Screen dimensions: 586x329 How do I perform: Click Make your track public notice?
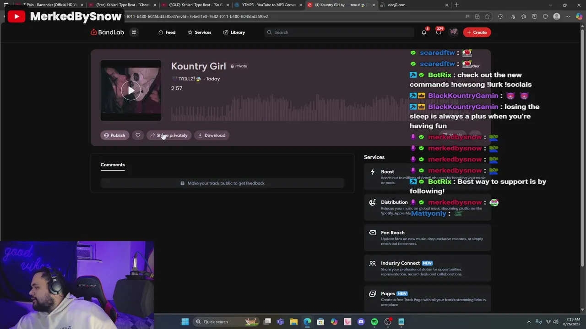tap(222, 183)
